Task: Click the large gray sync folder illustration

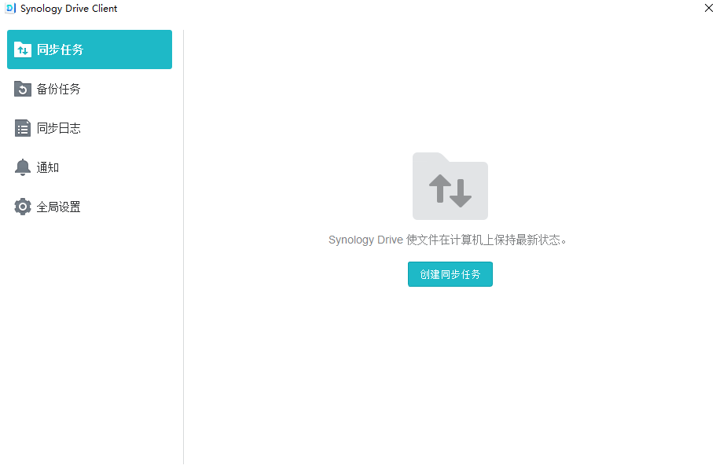Action: pos(450,186)
